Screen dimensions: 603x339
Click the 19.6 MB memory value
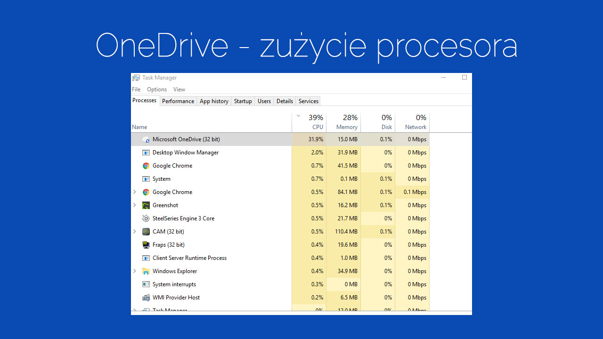[x=348, y=245]
